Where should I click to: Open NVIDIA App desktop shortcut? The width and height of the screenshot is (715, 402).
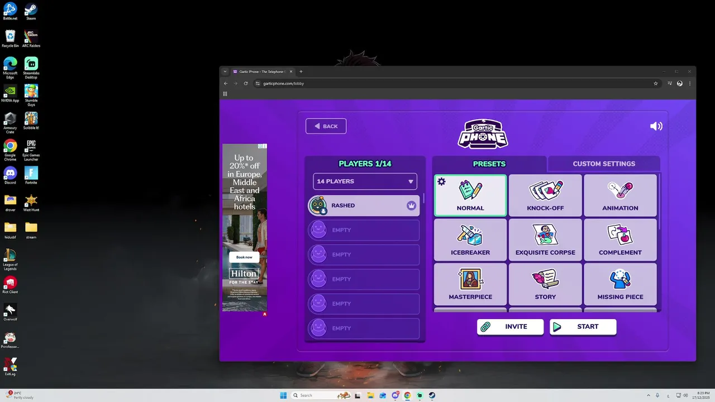(10, 93)
